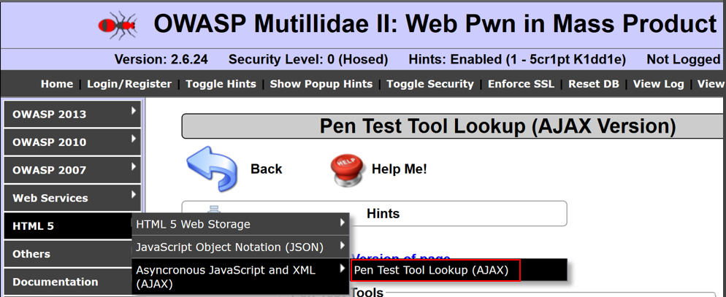Viewport: 726px width, 297px height.
Task: Expand the Hints box
Action: tap(374, 213)
